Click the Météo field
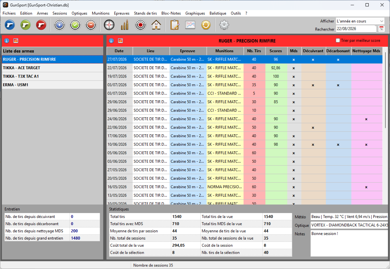This screenshot has width=390, height=269. 349,217
